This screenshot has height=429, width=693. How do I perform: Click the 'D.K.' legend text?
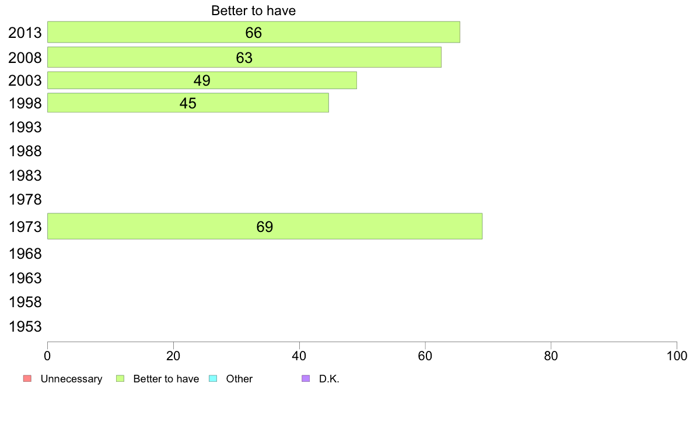[x=329, y=379]
